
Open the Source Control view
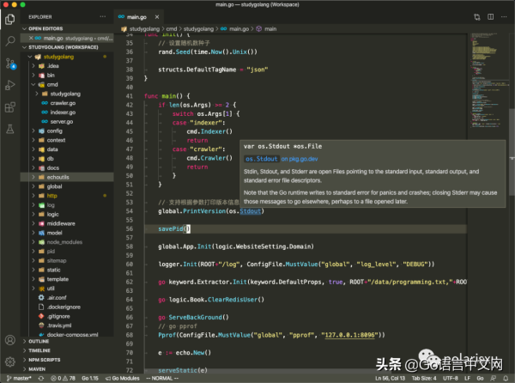[9, 63]
